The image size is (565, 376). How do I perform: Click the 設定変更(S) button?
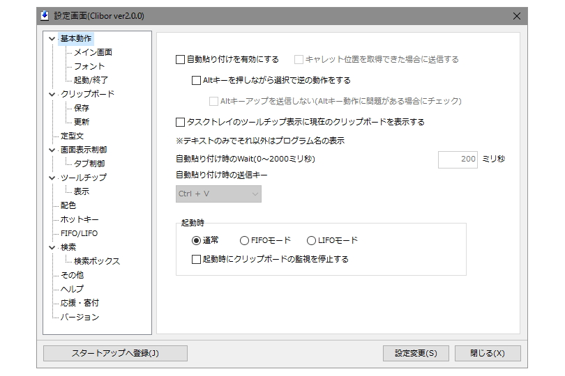(416, 353)
